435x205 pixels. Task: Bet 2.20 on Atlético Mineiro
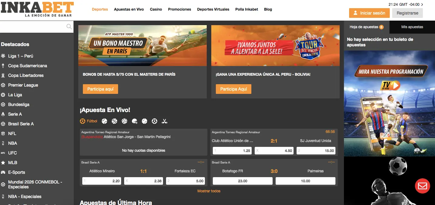(102, 181)
